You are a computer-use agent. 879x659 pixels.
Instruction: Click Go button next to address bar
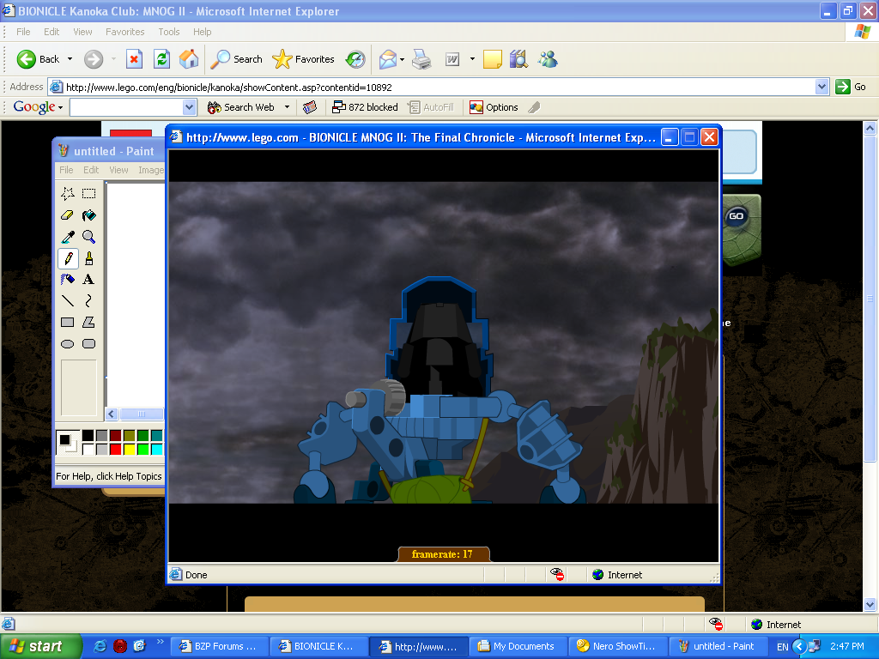pyautogui.click(x=851, y=87)
